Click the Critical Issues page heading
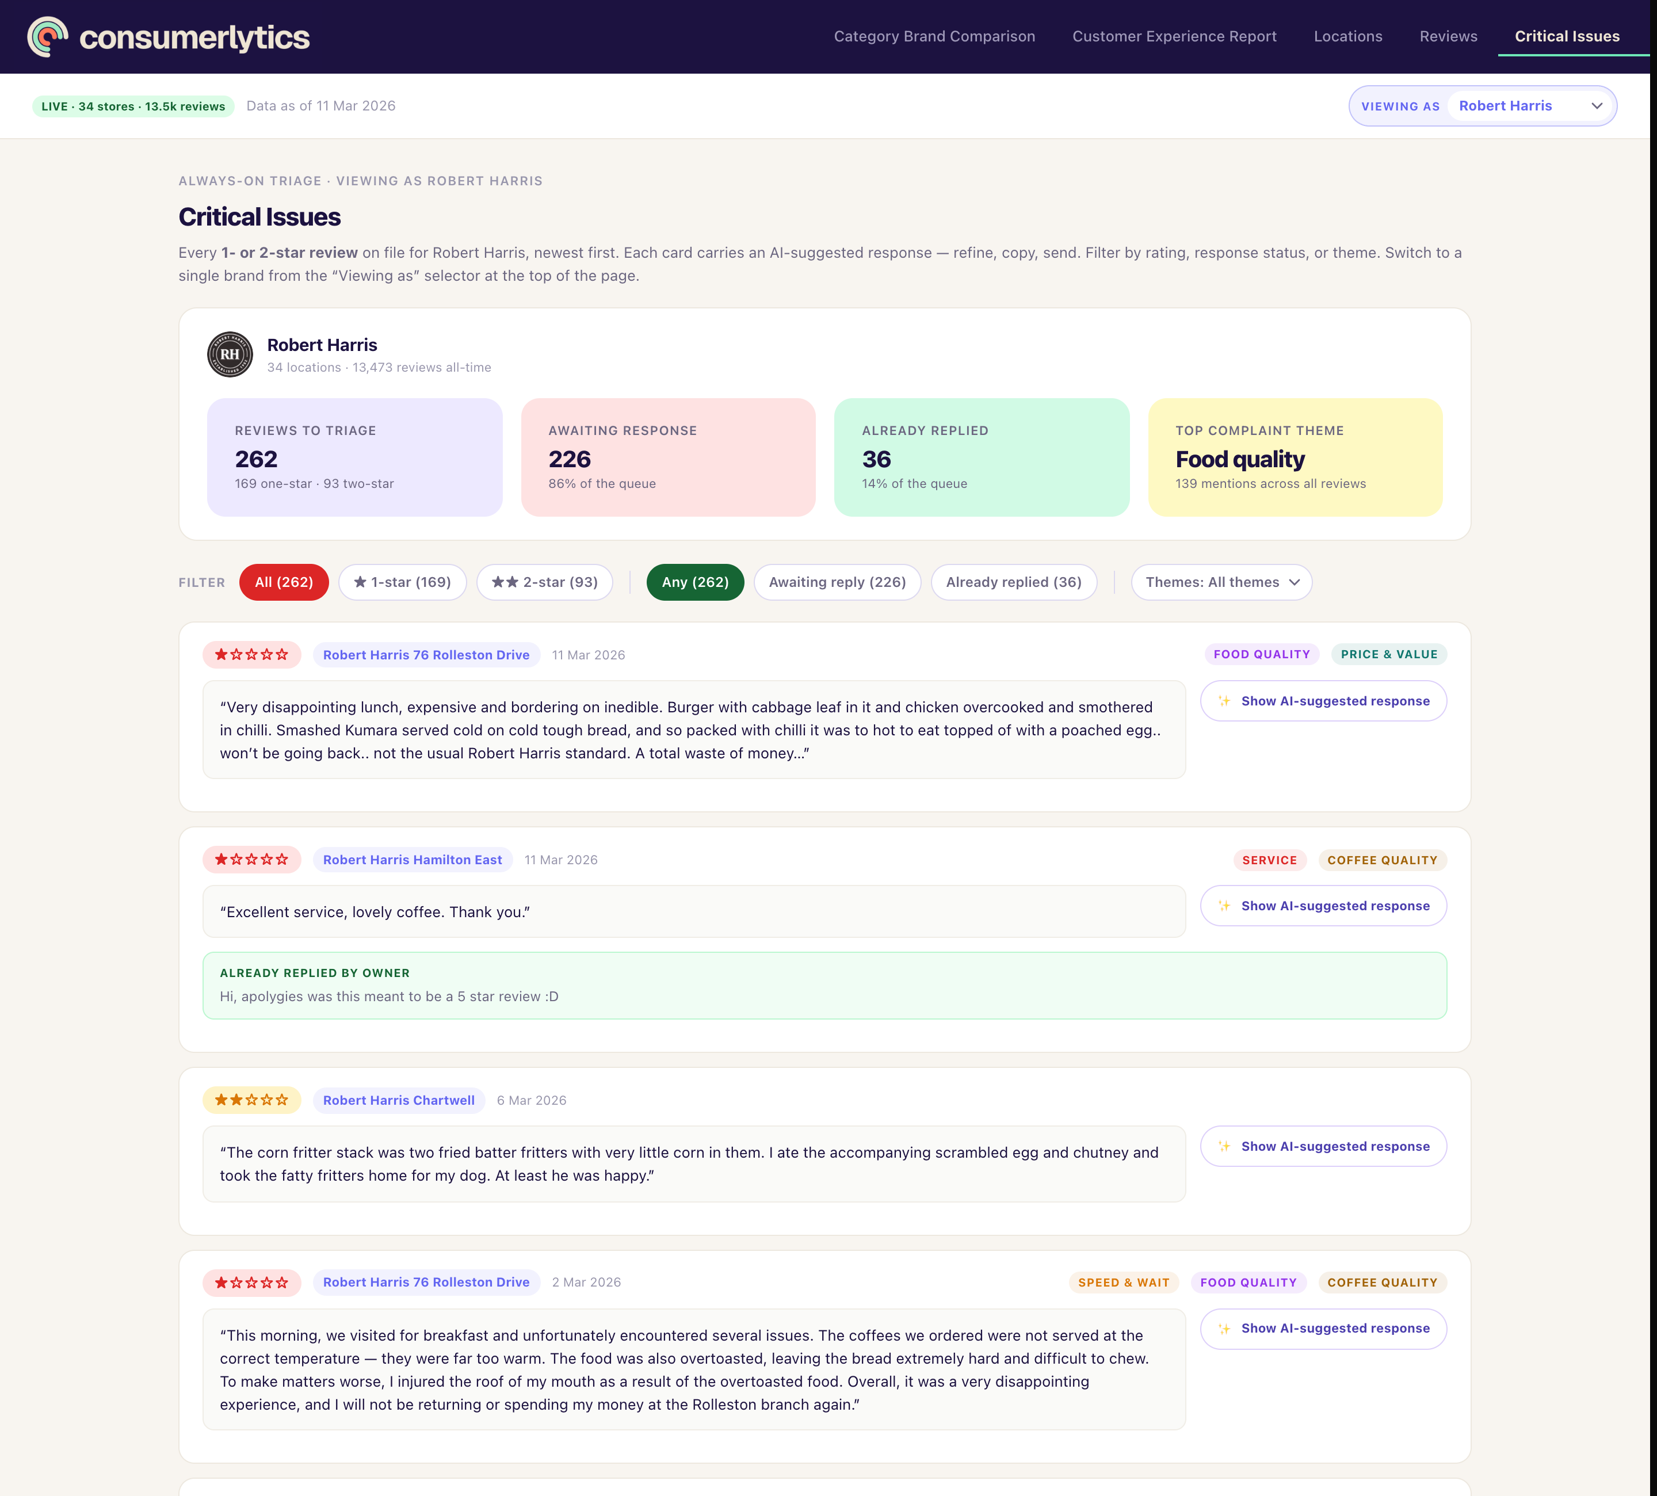 259,217
